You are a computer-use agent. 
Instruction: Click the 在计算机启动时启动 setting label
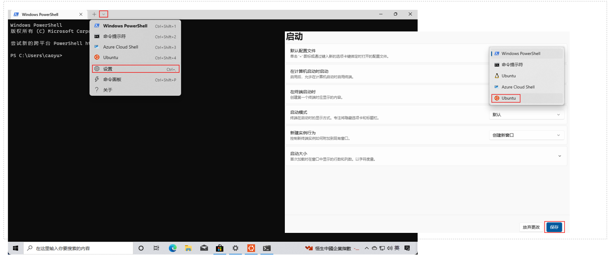[x=309, y=71]
